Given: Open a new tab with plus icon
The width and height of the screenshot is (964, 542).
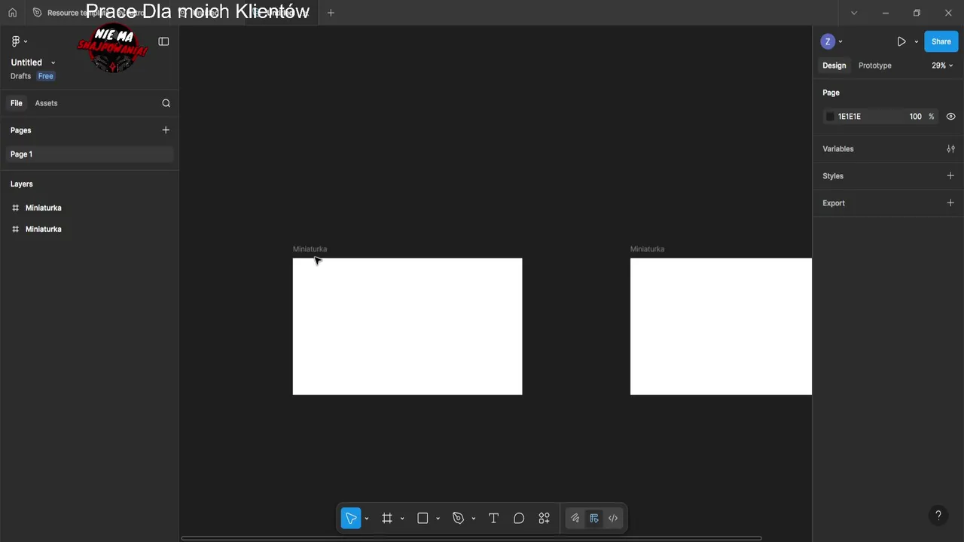Looking at the screenshot, I should pyautogui.click(x=331, y=13).
